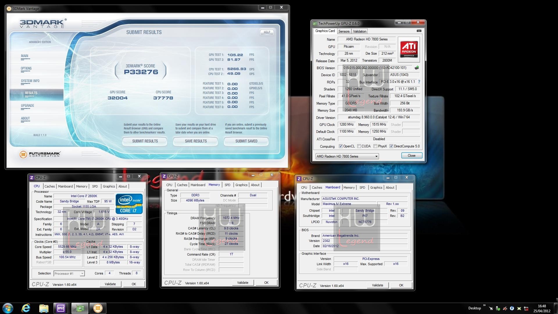The image size is (558, 314).
Task: Open About tab in CPU-Z CPU window
Action: pos(122,186)
